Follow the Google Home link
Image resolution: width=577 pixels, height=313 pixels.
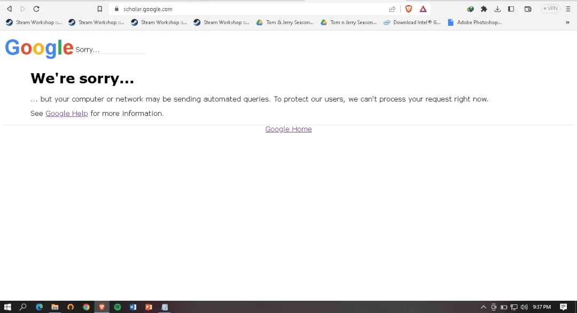(x=288, y=129)
